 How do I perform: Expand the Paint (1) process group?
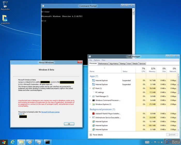(x=90, y=88)
